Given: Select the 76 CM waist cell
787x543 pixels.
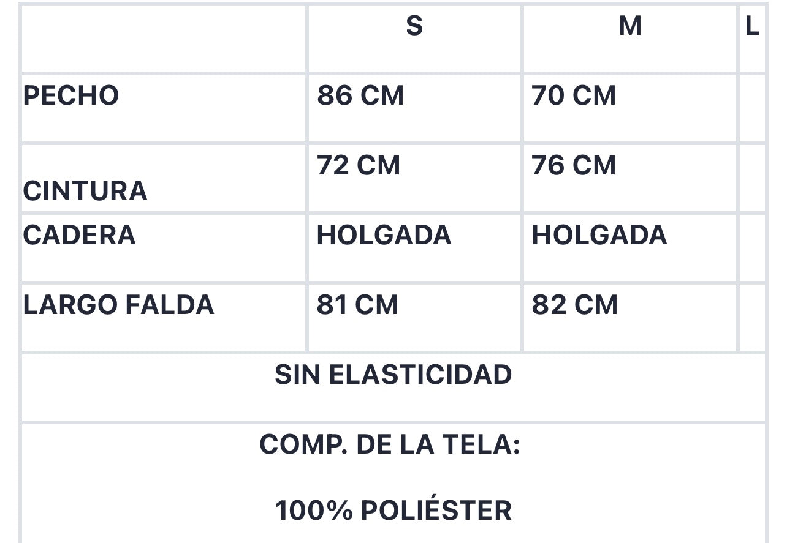Looking at the screenshot, I should point(574,166).
